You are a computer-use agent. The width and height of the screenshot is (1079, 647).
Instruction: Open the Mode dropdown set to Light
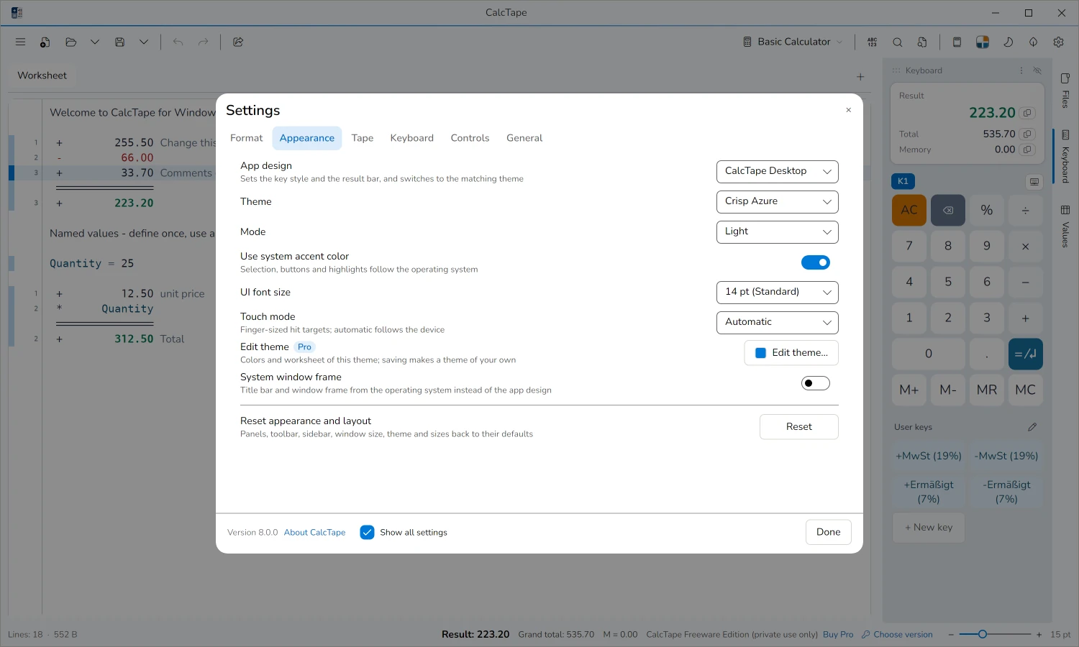778,232
